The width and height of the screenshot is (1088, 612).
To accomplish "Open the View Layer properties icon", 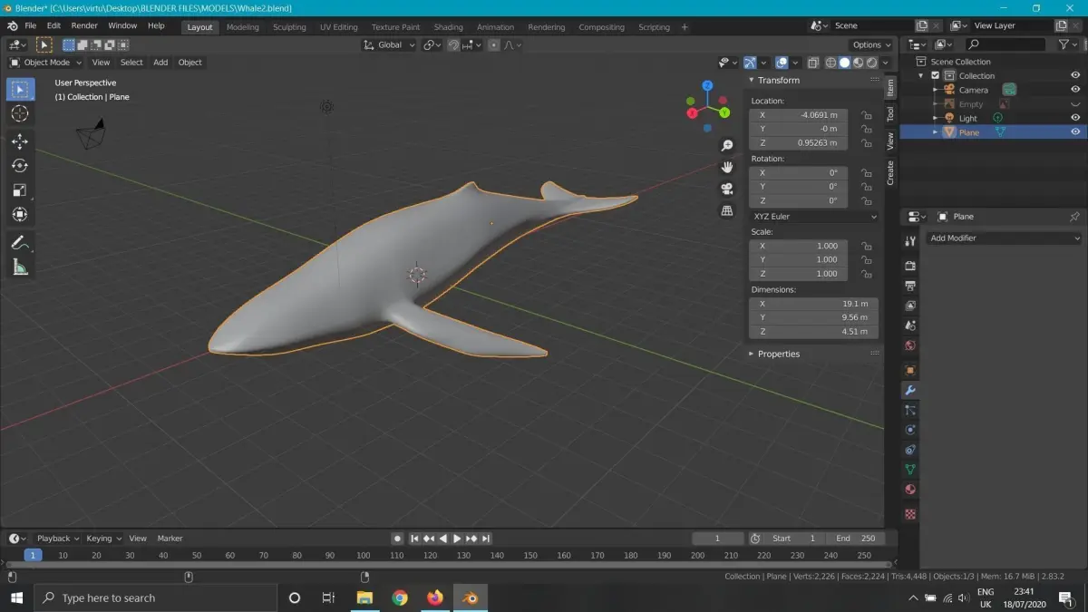I will coord(910,306).
